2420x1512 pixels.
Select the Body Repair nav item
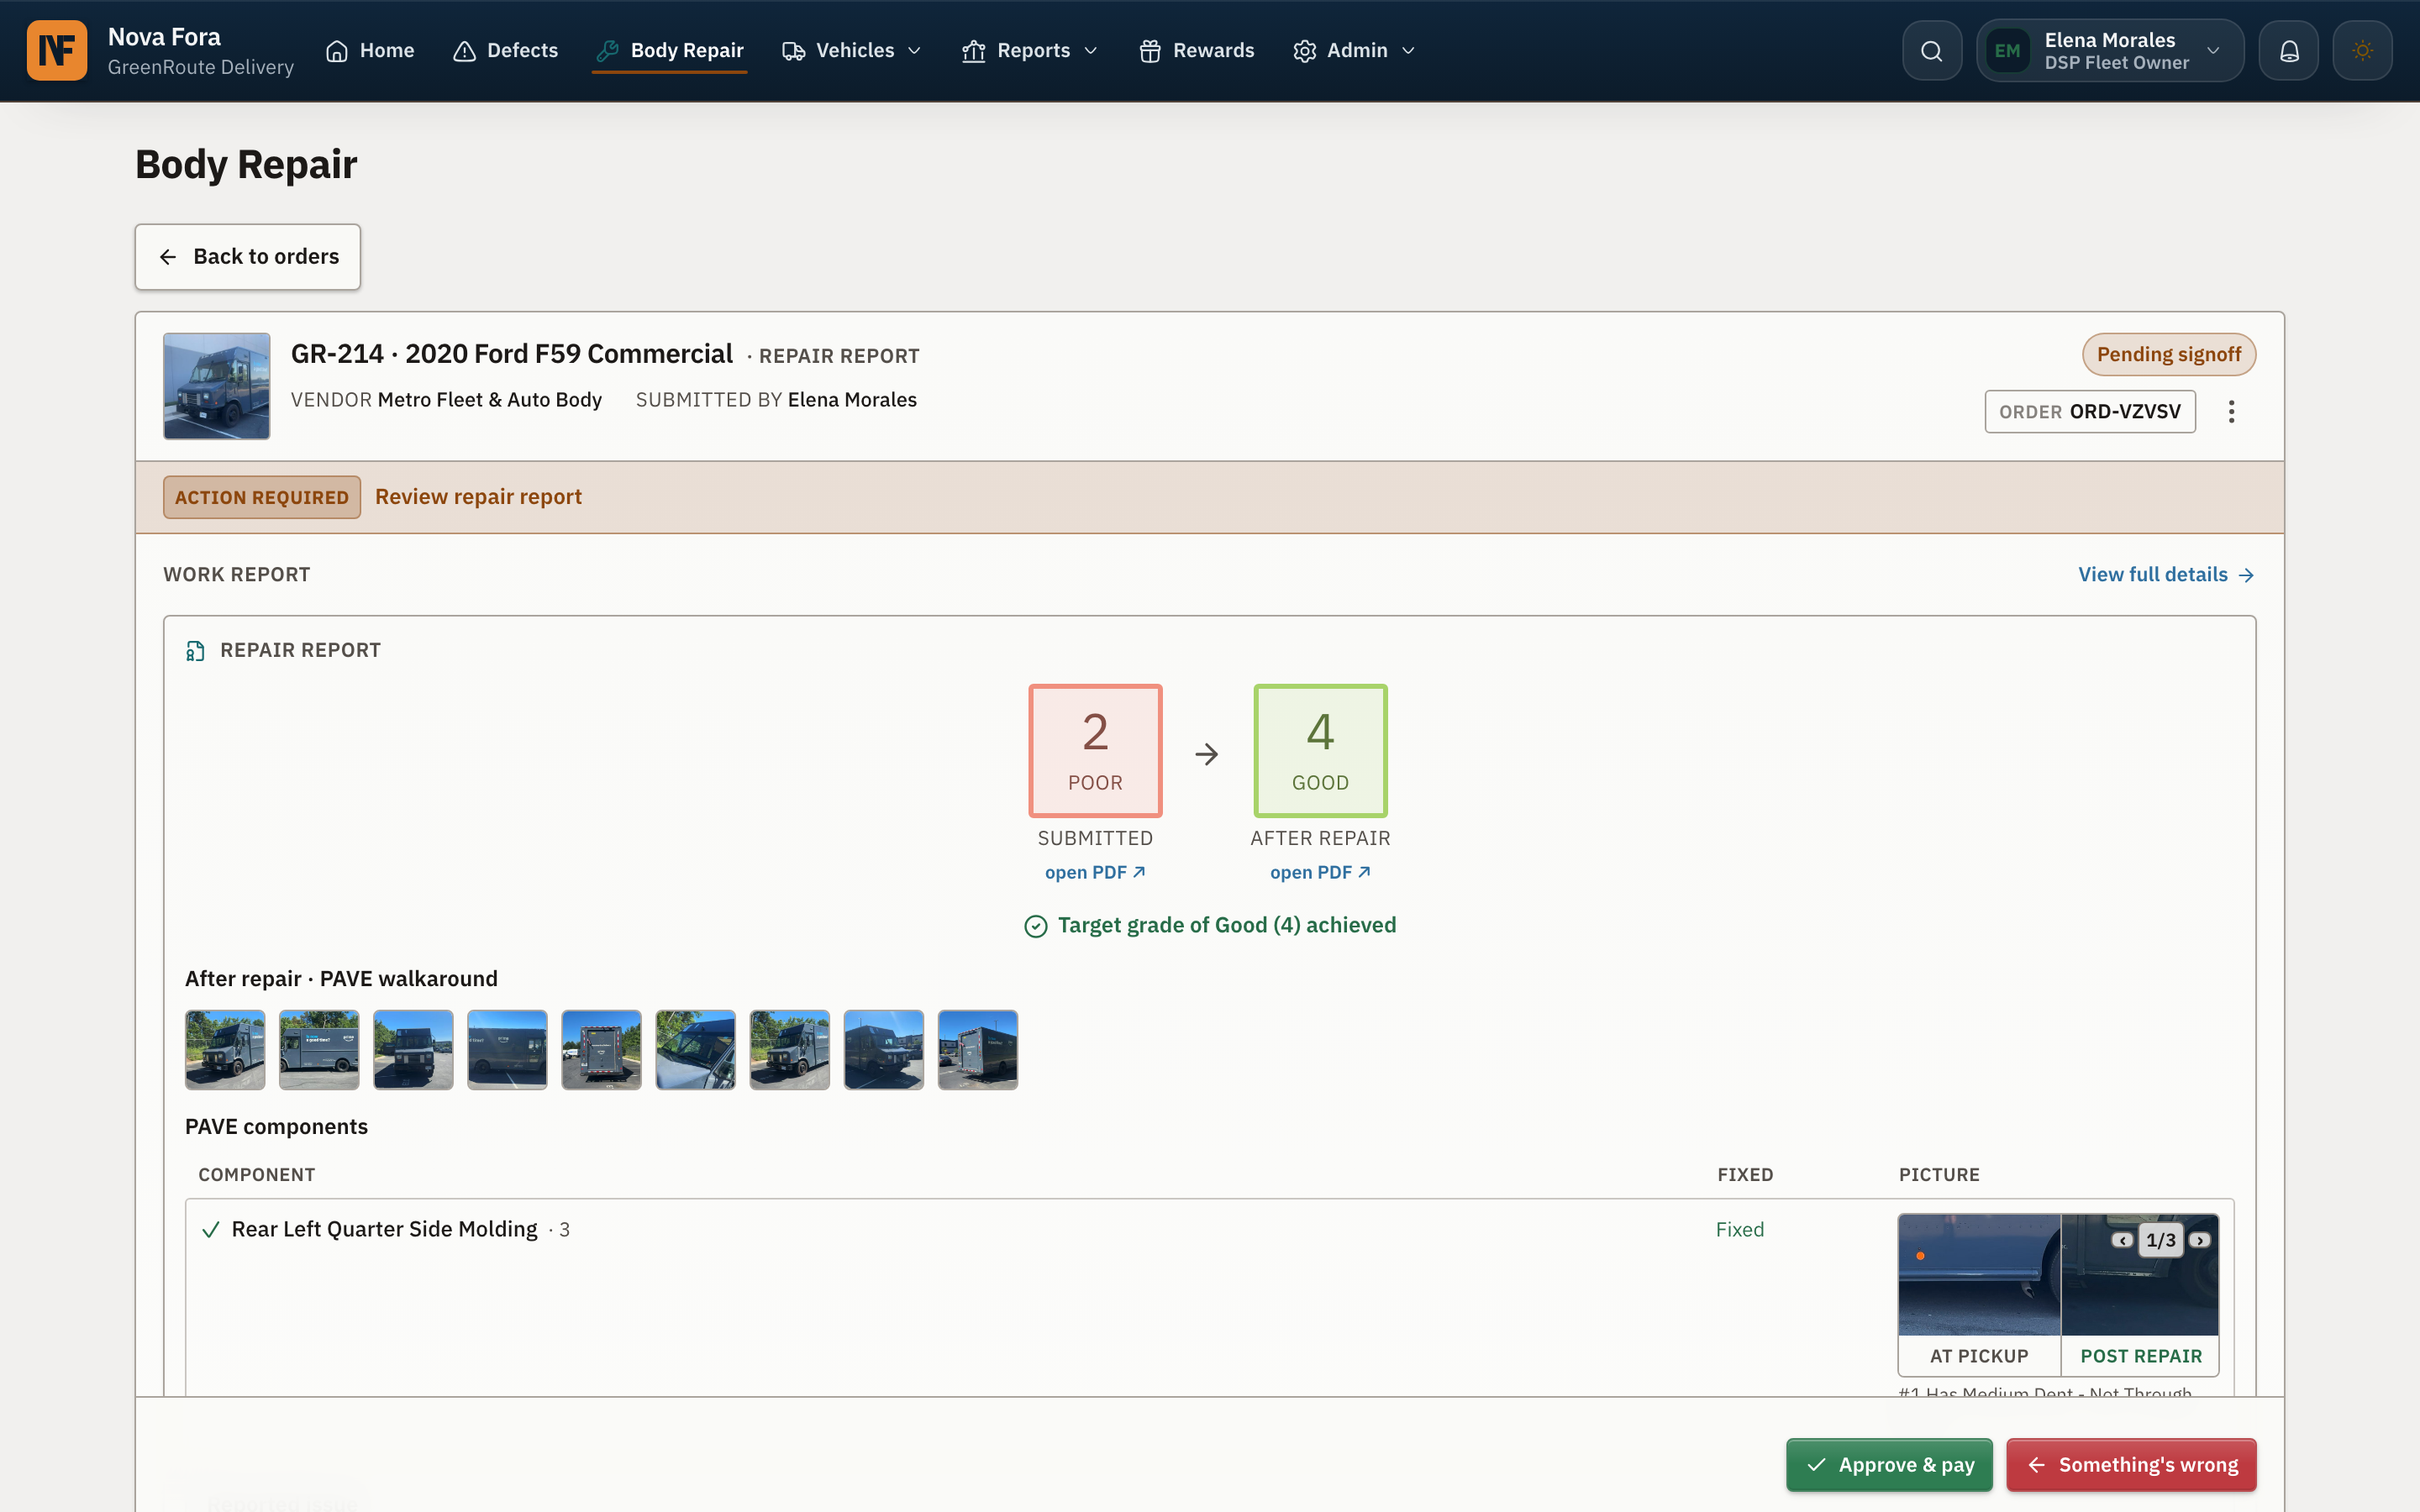tap(669, 51)
